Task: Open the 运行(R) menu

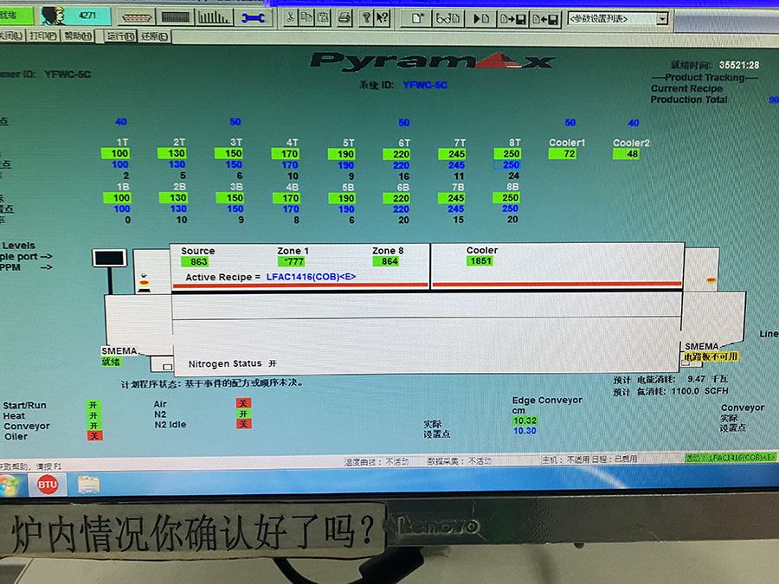Action: pyautogui.click(x=119, y=36)
